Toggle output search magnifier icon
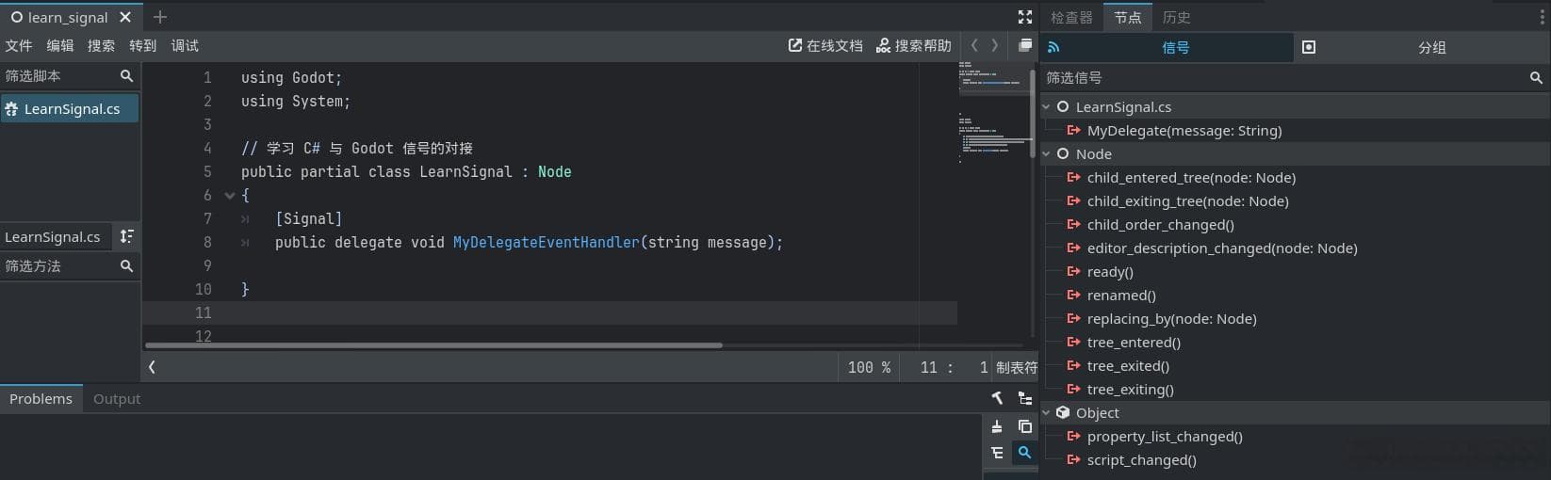1551x480 pixels. (x=1024, y=453)
